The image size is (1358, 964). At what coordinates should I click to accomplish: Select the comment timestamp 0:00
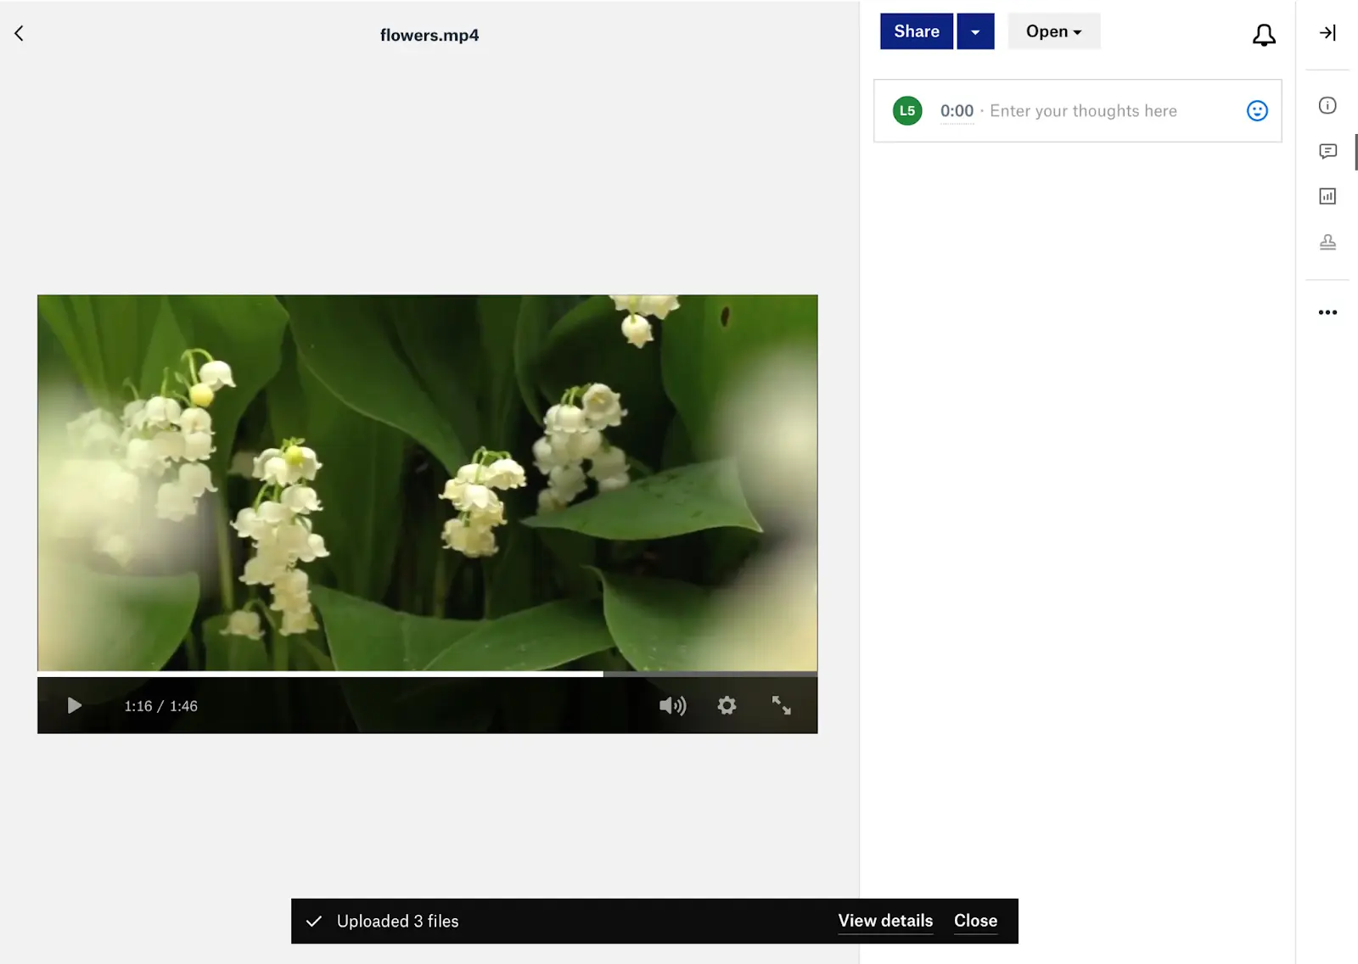point(957,110)
